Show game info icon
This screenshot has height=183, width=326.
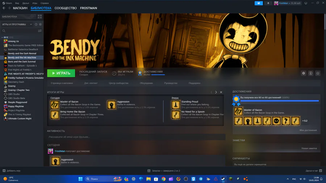[311, 73]
